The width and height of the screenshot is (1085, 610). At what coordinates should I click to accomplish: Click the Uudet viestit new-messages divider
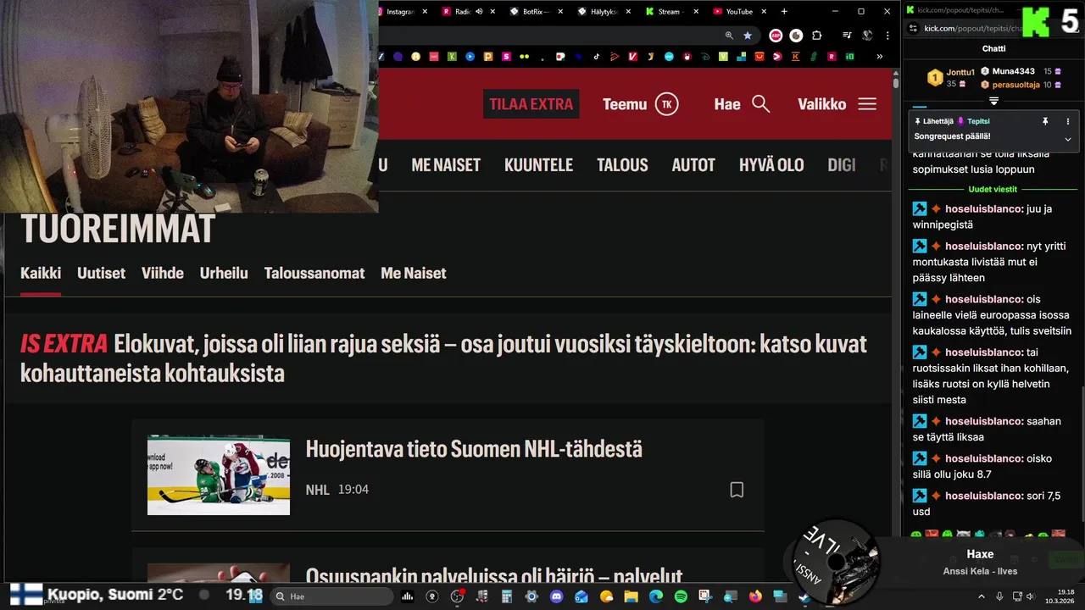click(993, 189)
